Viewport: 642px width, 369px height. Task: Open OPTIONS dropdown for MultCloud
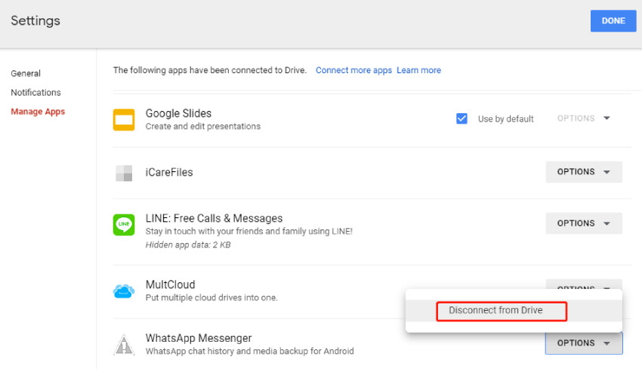(583, 284)
